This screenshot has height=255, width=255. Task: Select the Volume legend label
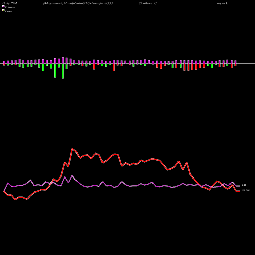[10, 7]
